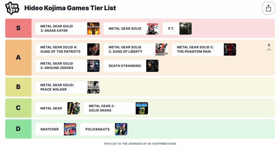Viewport: 279px width, 147px height.
Task: Click Metal Gear Solid 5: The Phantom Pain entry
Action: tap(204, 50)
